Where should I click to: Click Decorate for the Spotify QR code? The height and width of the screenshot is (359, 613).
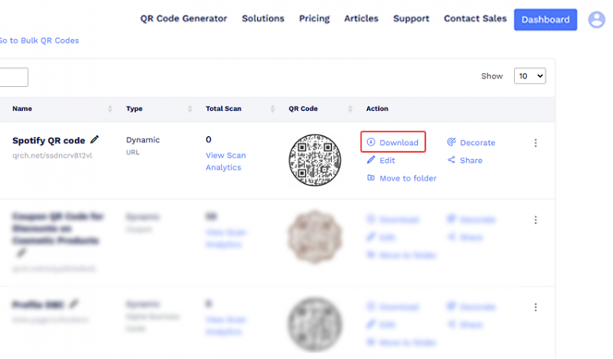[471, 142]
